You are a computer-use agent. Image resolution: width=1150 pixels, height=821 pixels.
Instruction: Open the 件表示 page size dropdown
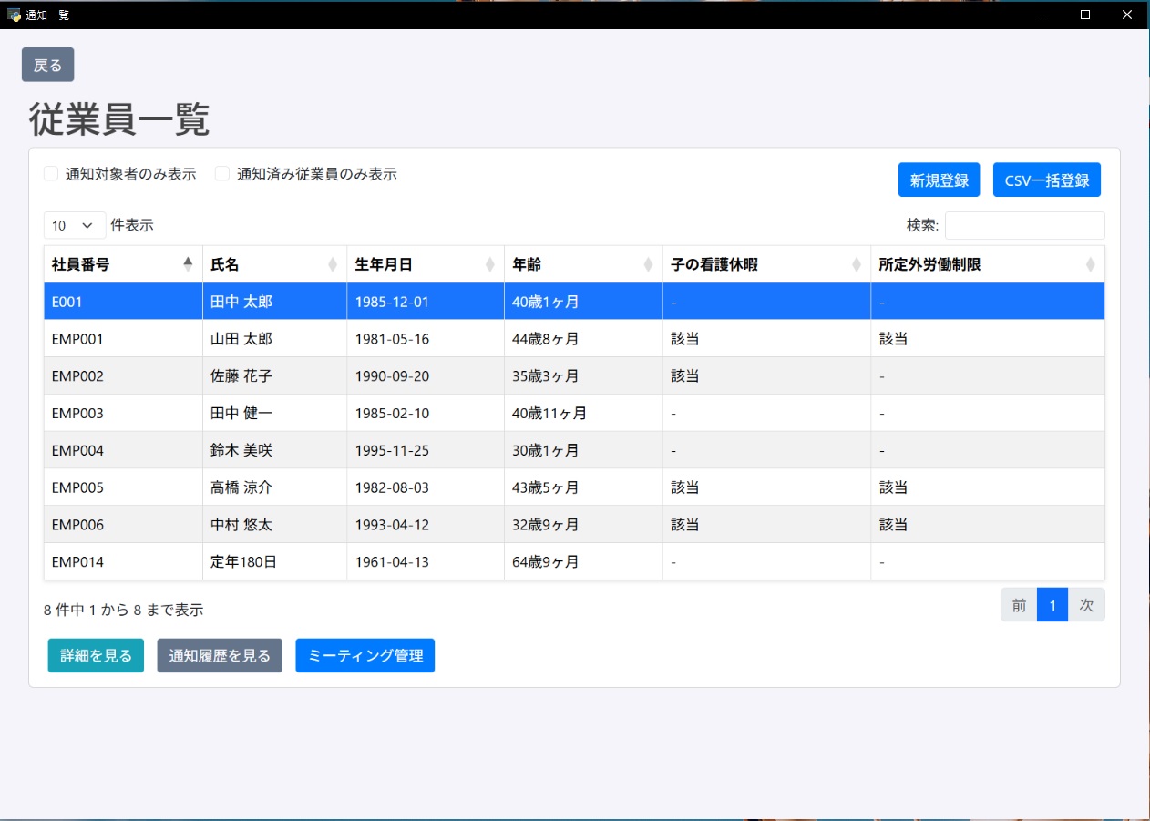(74, 225)
